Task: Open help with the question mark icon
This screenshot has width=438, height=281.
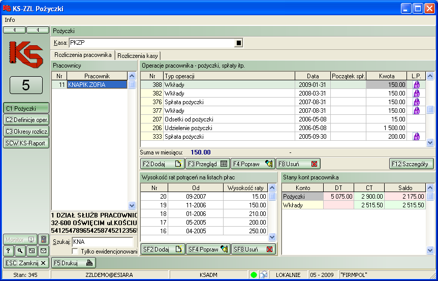Action: 8,251
